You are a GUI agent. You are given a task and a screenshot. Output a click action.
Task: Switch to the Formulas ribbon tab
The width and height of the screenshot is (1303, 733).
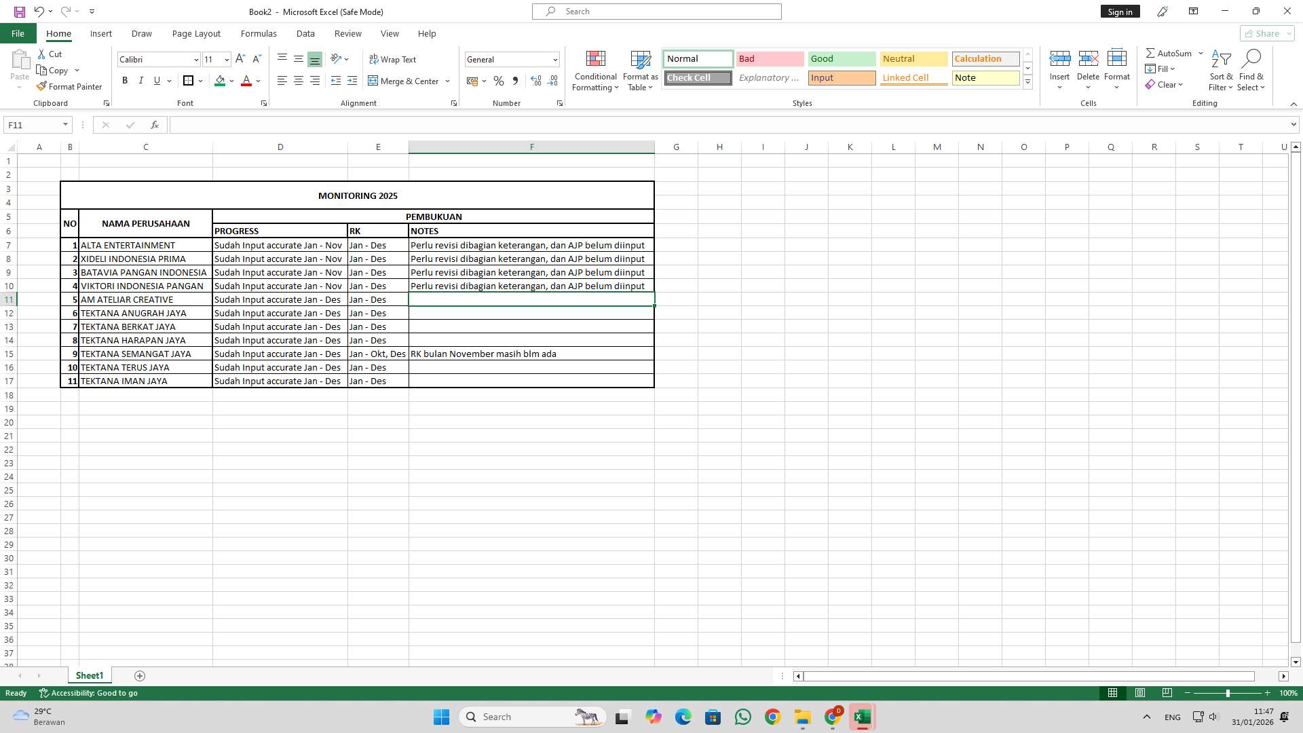point(259,33)
